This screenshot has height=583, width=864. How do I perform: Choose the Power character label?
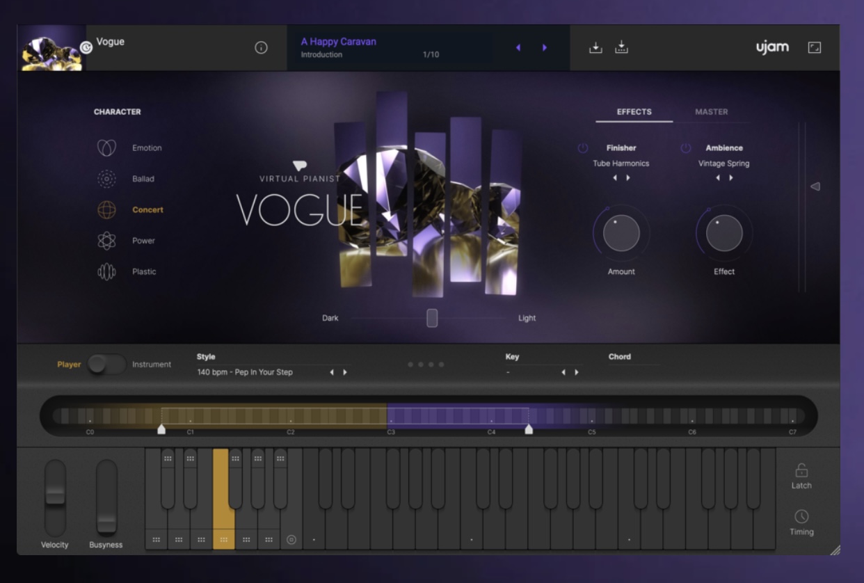(x=143, y=241)
